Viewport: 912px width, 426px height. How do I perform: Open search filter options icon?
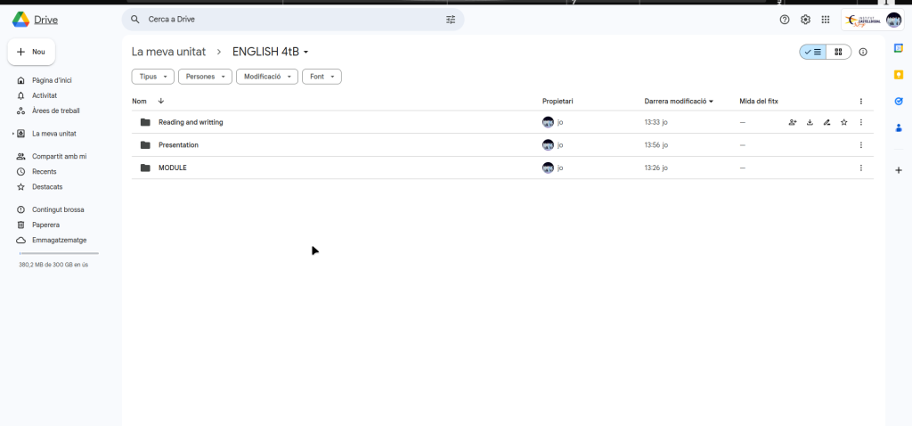(x=450, y=20)
